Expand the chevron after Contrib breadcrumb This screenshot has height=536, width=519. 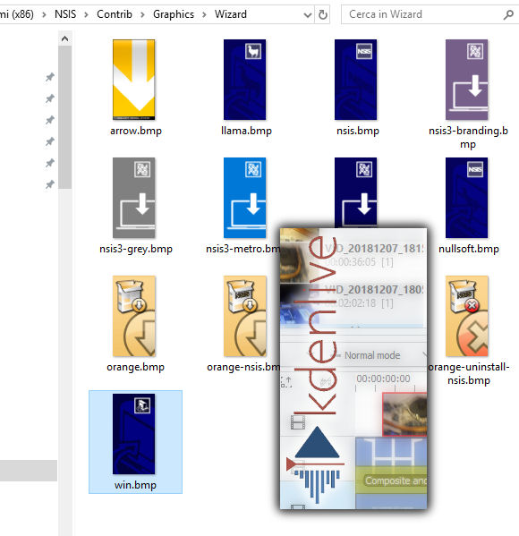click(142, 14)
